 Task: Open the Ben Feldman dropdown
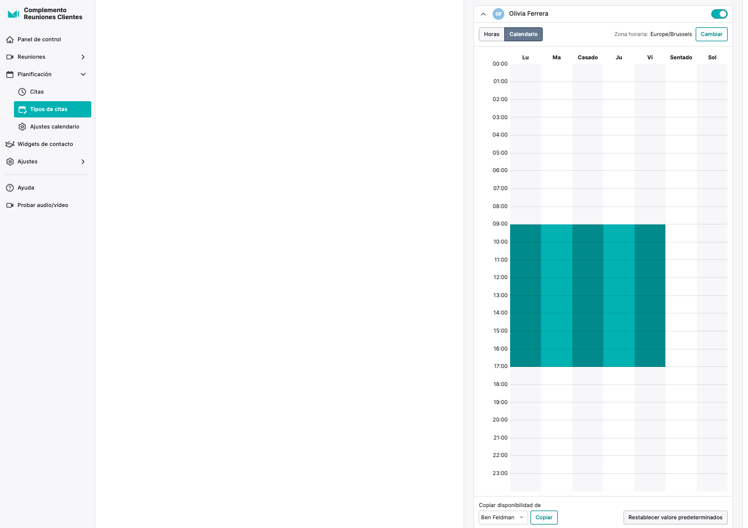pyautogui.click(x=503, y=518)
